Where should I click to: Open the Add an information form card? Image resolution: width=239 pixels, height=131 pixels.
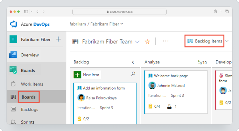104,88
